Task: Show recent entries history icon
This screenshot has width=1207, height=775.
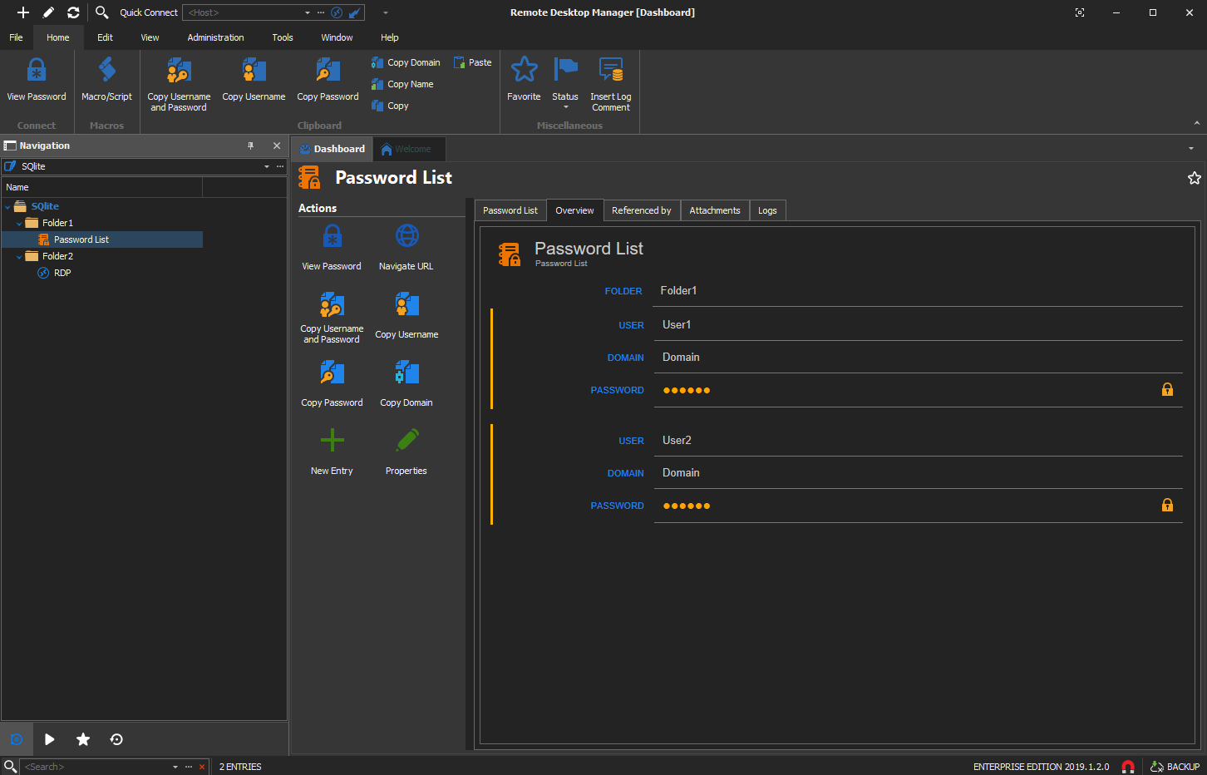Action: coord(116,739)
